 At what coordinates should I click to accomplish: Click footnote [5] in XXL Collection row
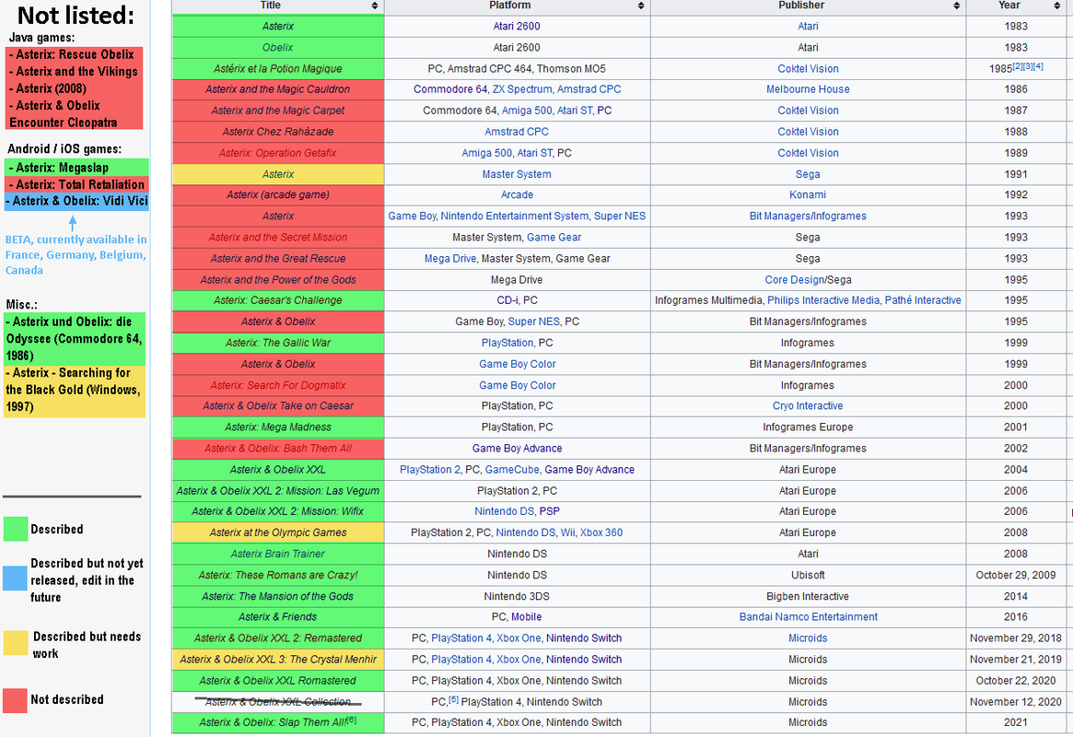point(454,699)
